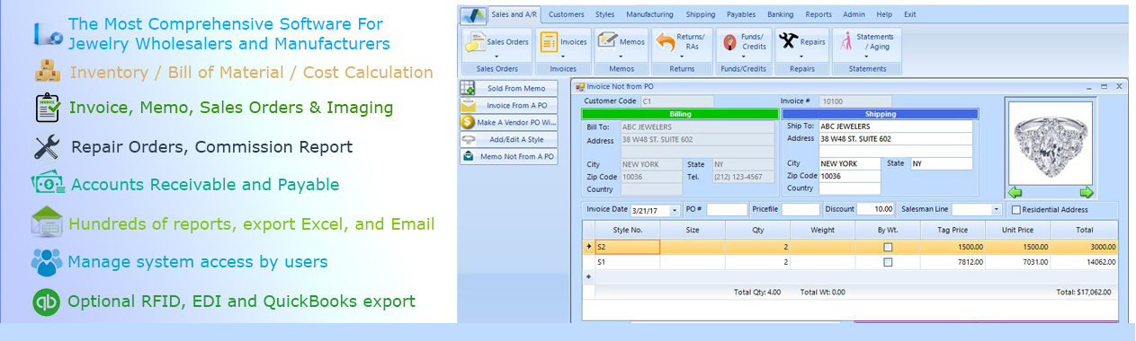Click the Repairs tools icon

pyautogui.click(x=788, y=40)
